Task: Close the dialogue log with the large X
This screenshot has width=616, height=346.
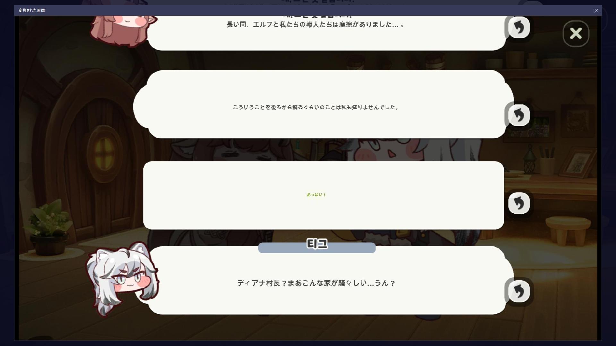Action: [x=576, y=34]
